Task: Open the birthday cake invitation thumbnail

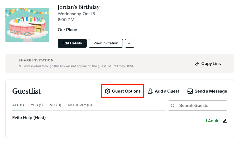Action: pyautogui.click(x=27, y=25)
